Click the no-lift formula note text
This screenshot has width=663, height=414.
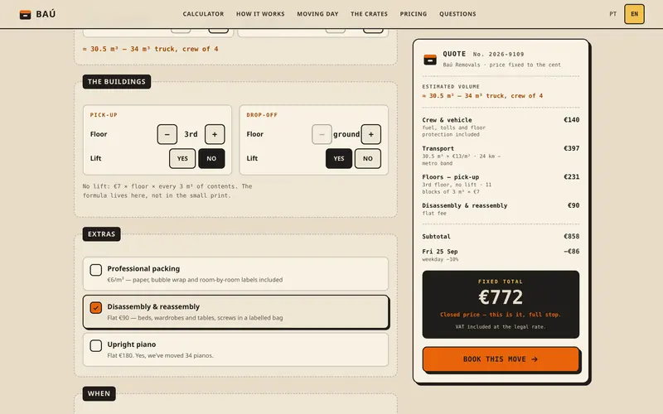[167, 191]
